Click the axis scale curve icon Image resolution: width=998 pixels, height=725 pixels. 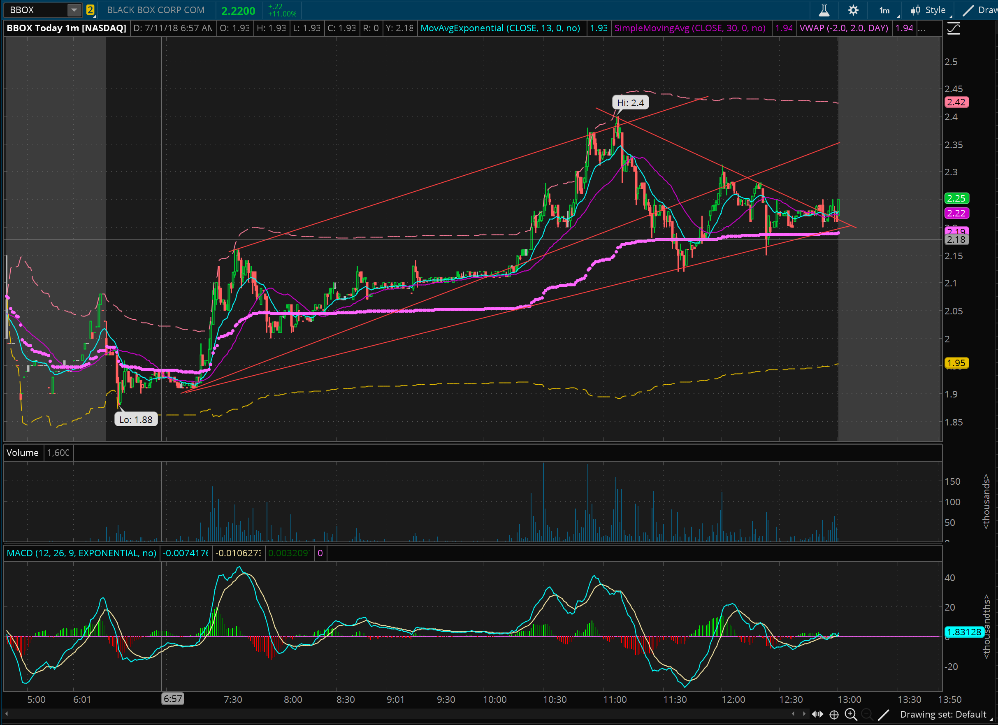(x=953, y=29)
